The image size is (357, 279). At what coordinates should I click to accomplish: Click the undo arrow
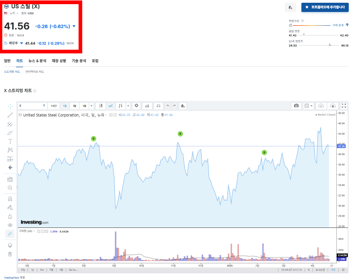pyautogui.click(x=168, y=105)
